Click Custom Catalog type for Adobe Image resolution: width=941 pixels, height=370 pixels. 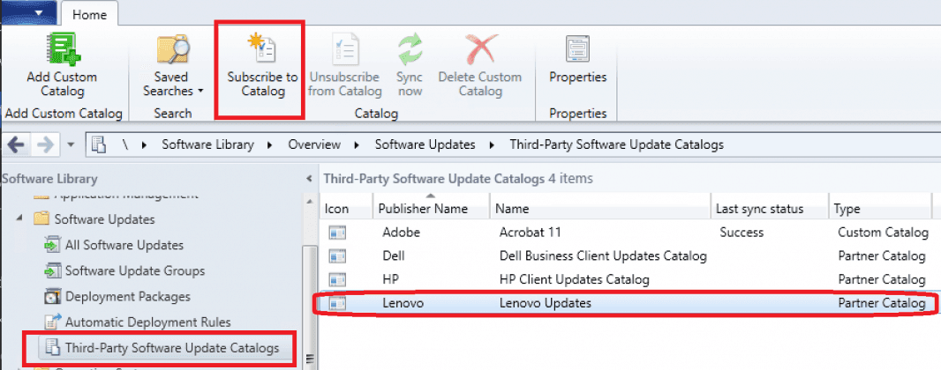[884, 233]
